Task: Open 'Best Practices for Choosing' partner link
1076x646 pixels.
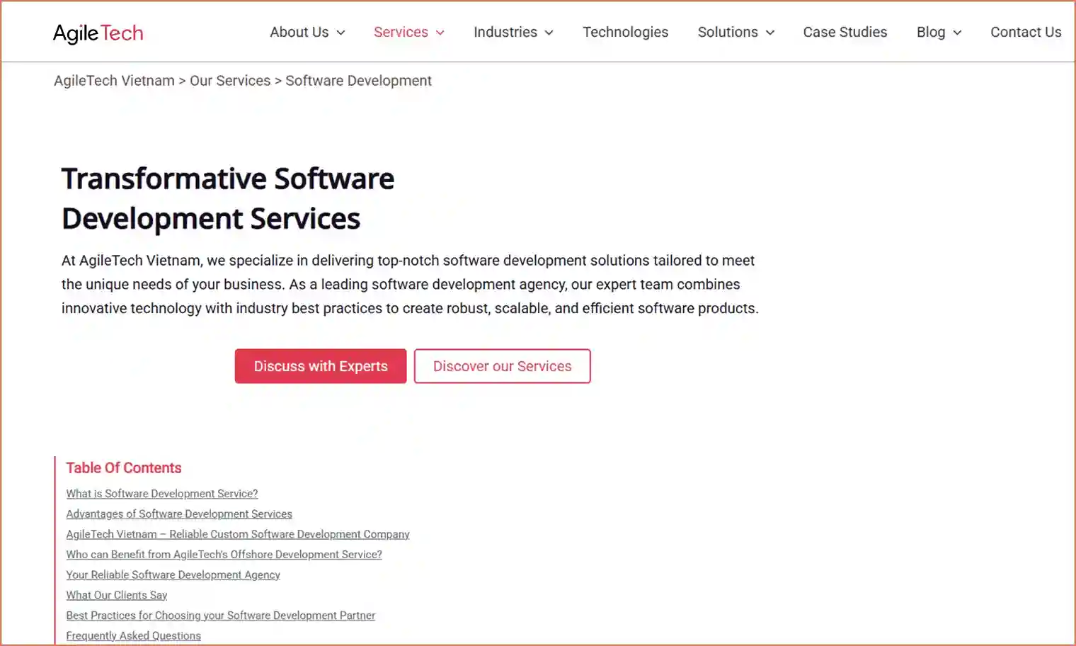Action: 220,616
